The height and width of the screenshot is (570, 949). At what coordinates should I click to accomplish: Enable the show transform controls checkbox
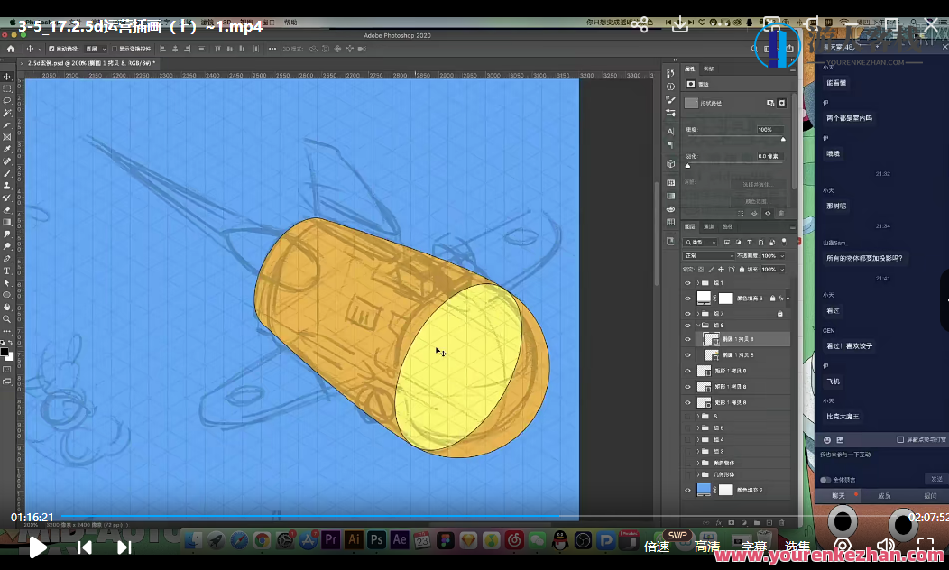coord(114,49)
